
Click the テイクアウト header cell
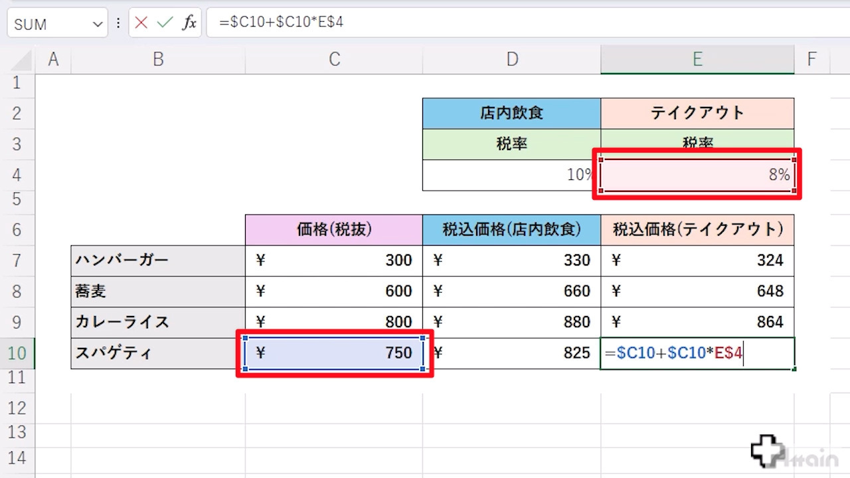[697, 113]
